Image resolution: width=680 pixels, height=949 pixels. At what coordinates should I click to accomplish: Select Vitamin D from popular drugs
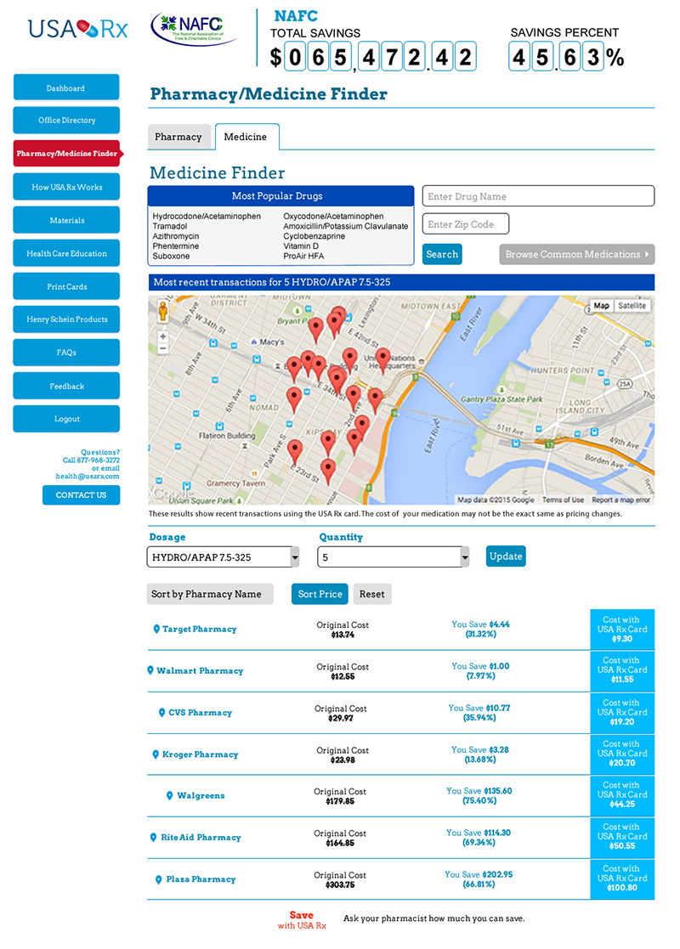coord(301,246)
